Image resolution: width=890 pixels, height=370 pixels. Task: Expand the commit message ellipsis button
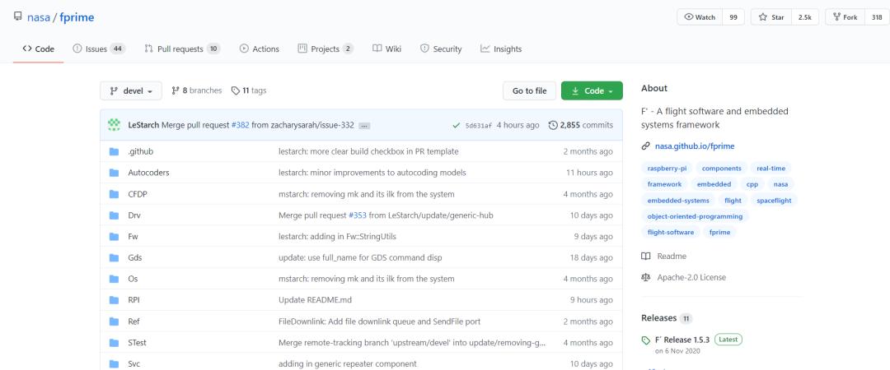pos(364,126)
